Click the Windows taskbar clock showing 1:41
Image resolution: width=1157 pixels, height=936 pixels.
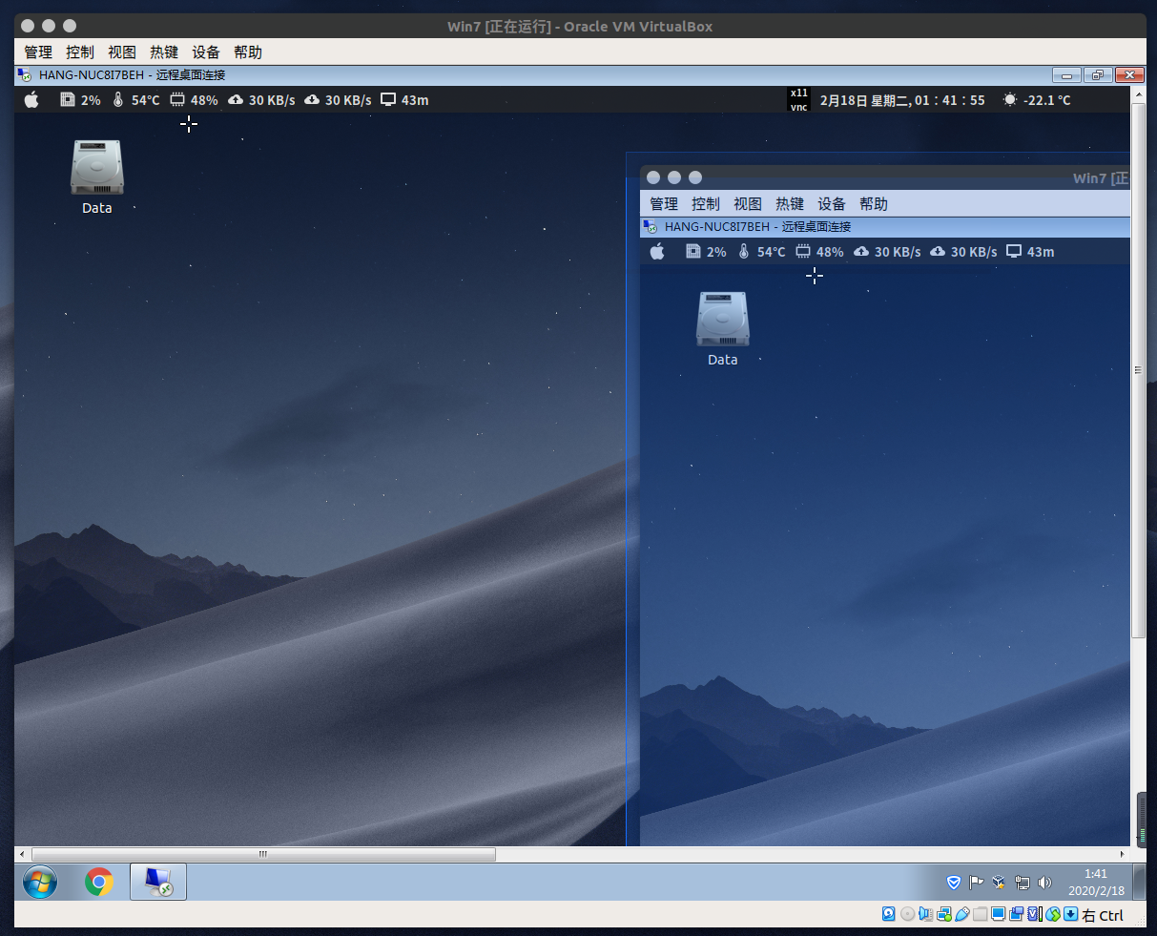[1096, 883]
